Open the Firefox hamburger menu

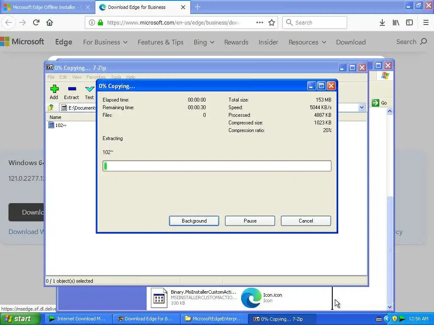pos(426,22)
